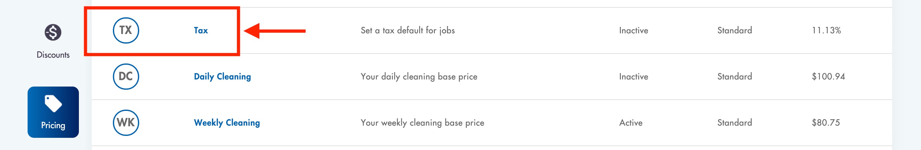Open the Weekly Cleaning link
This screenshot has width=921, height=150.
(227, 122)
